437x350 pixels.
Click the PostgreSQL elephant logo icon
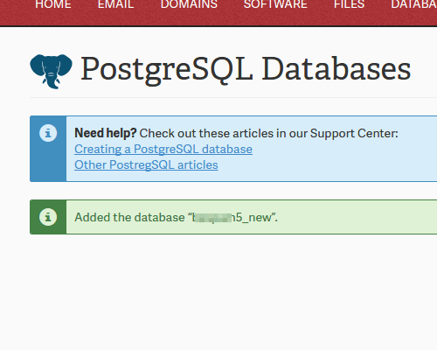click(51, 71)
